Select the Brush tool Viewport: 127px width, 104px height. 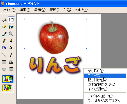pos(11,41)
